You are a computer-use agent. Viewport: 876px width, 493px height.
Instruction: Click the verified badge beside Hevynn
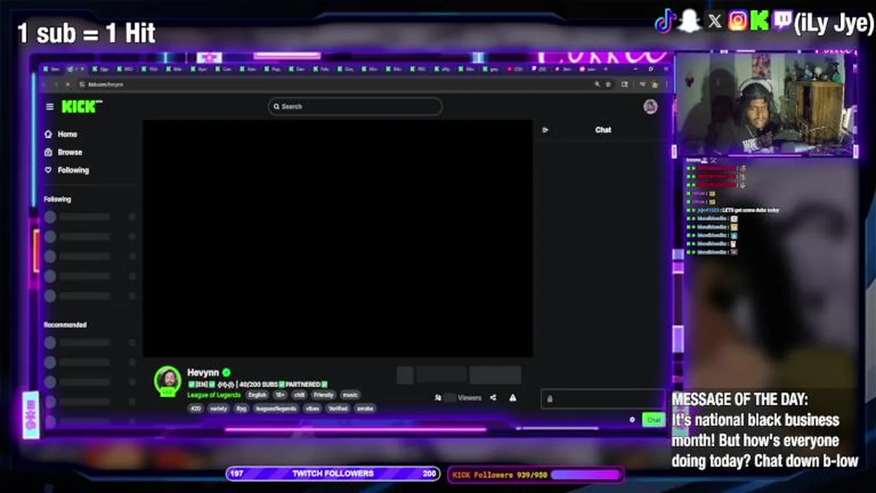click(x=227, y=372)
